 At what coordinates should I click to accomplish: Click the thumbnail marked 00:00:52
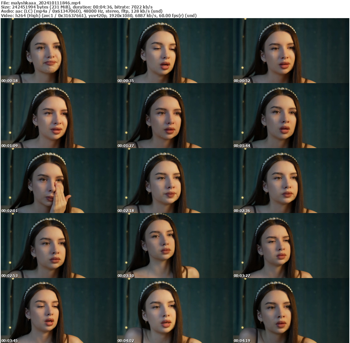(291, 51)
